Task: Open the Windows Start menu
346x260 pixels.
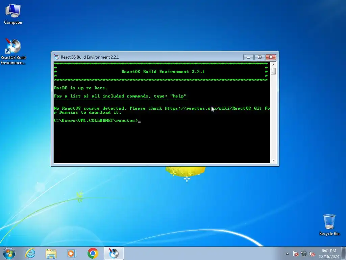Action: [x=9, y=253]
